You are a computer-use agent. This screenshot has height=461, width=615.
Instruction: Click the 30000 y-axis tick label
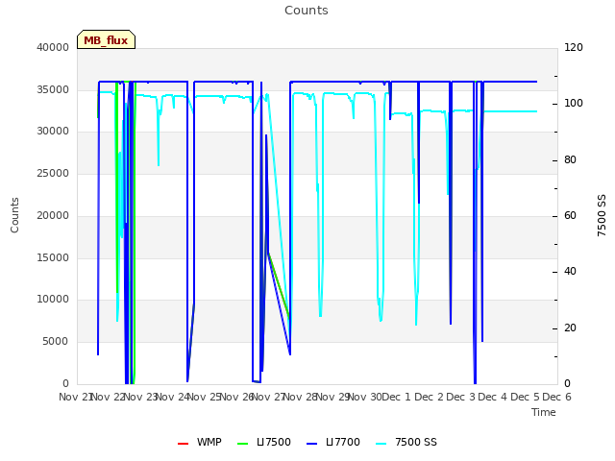(53, 131)
